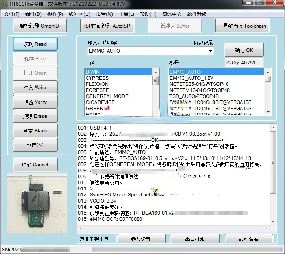Click the 读取 Read button
Viewport: 285px width, 254px height.
[35, 44]
